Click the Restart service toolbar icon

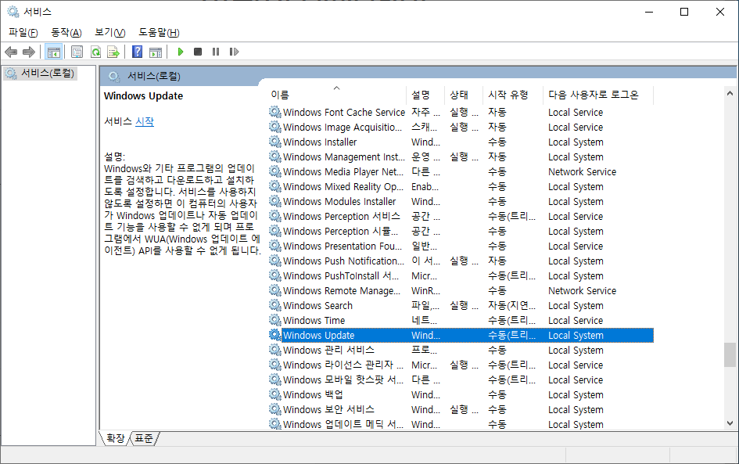pos(235,52)
